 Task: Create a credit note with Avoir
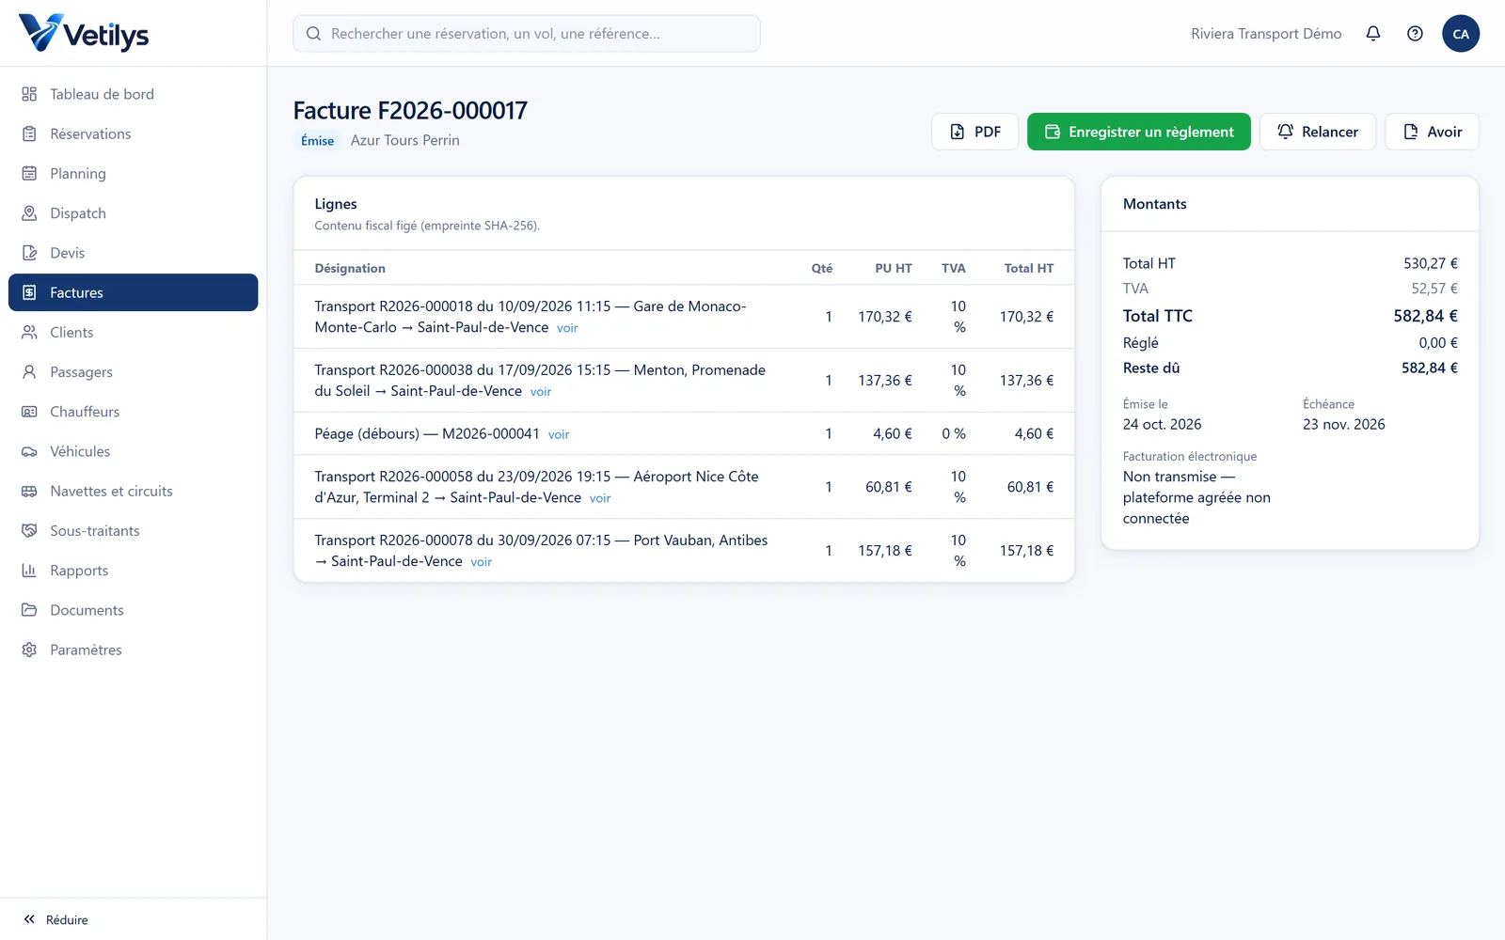tap(1432, 132)
